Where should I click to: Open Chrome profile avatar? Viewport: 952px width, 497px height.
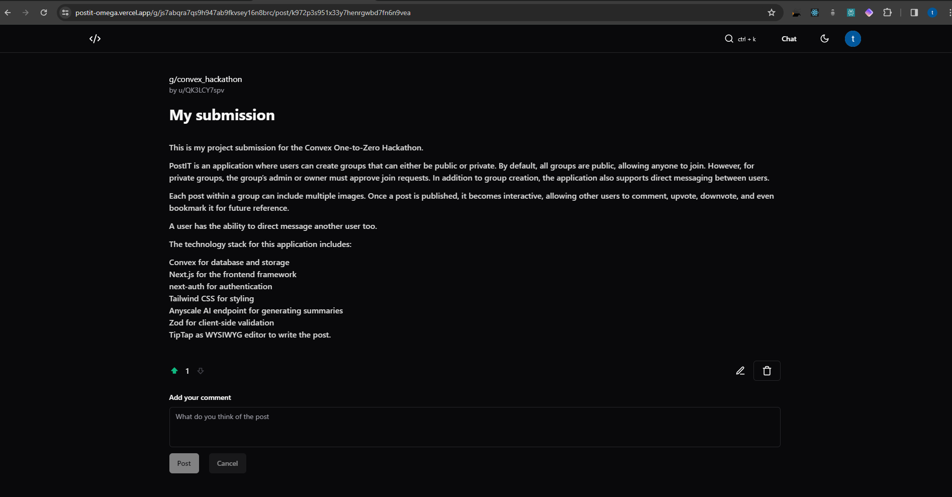pyautogui.click(x=932, y=13)
